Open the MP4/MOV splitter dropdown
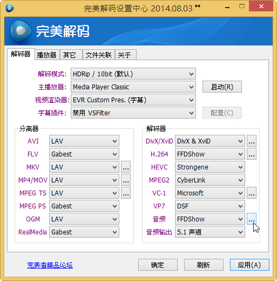The image size is (277, 281). 84,180
